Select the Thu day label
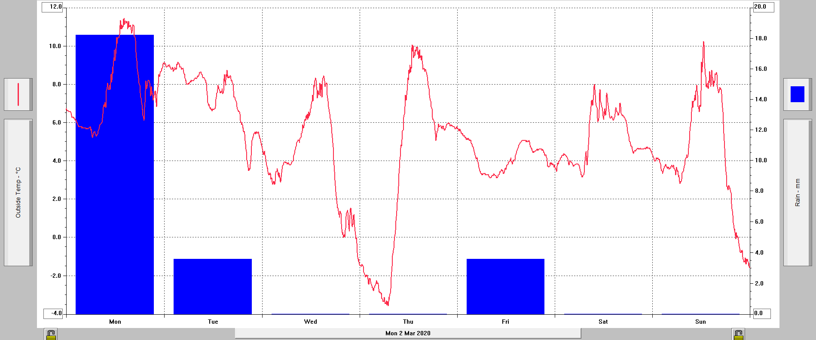This screenshot has width=816, height=340. pos(408,322)
